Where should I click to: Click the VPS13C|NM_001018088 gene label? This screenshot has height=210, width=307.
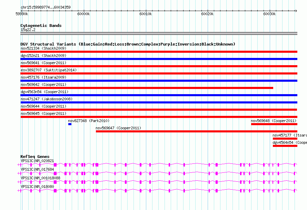[x=40, y=178]
